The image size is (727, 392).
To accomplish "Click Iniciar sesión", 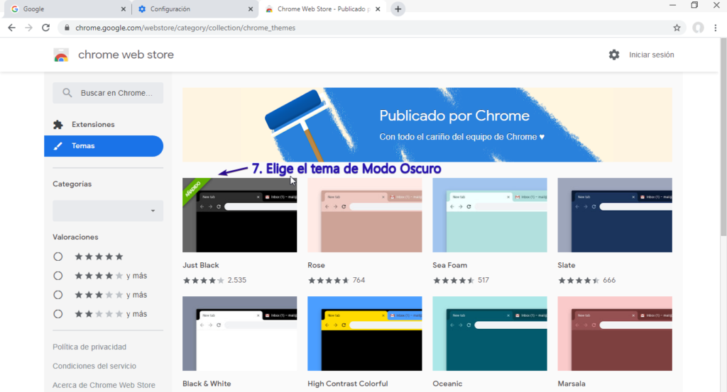I will 651,55.
